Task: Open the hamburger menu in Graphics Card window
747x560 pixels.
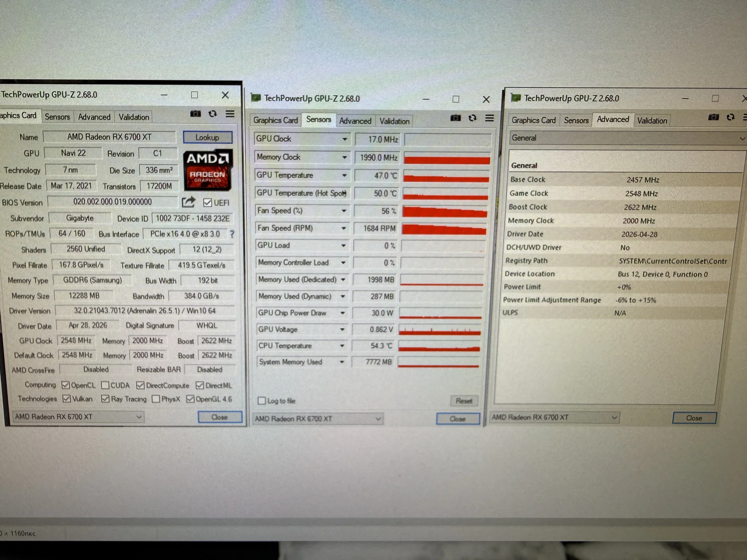Action: 230,114
